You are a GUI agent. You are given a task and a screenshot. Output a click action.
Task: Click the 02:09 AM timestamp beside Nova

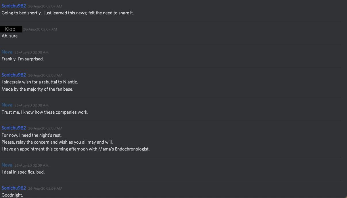[x=32, y=165]
